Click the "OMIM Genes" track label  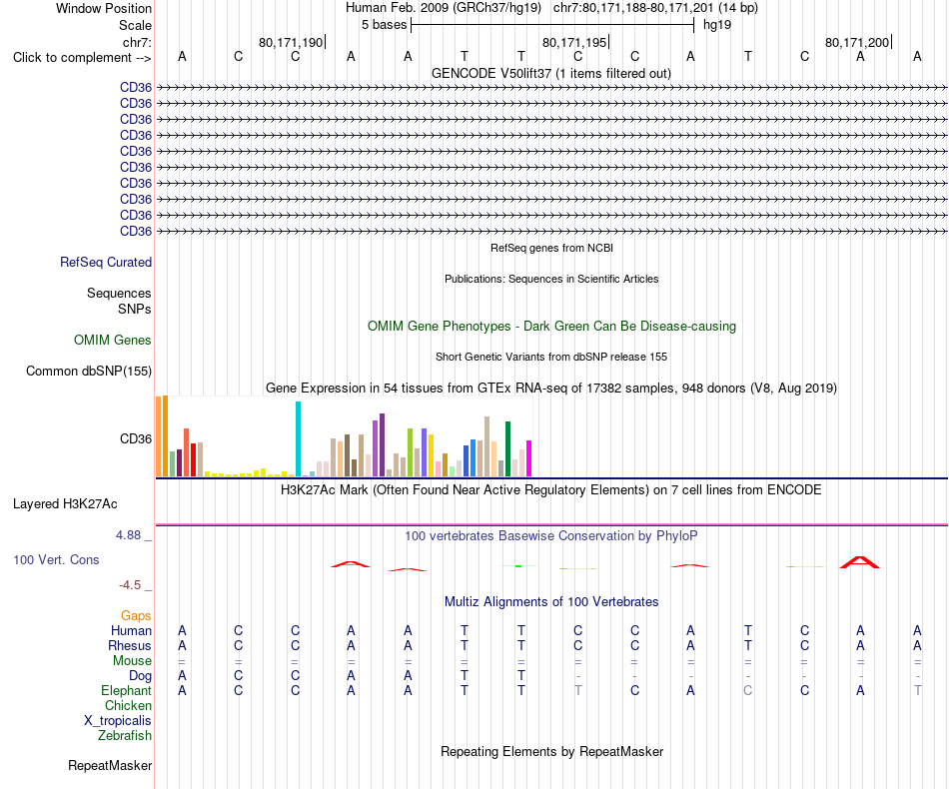coord(113,340)
